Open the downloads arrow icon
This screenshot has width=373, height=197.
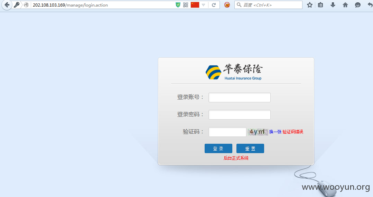tap(333, 5)
